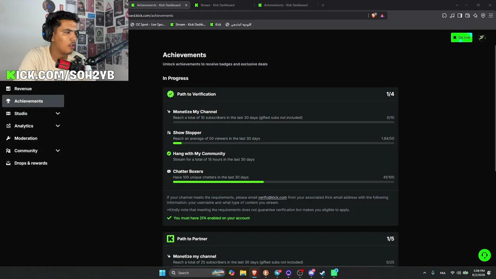Click the Path to Verification badge icon
Viewport: 496px width, 279px height.
pyautogui.click(x=170, y=94)
